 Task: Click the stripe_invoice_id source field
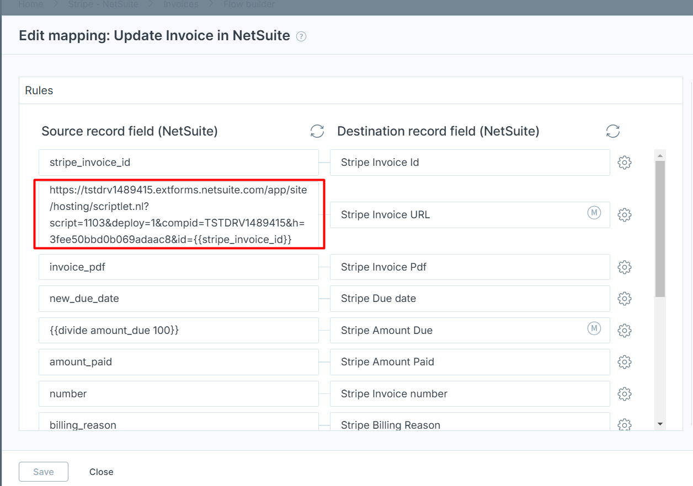point(179,163)
